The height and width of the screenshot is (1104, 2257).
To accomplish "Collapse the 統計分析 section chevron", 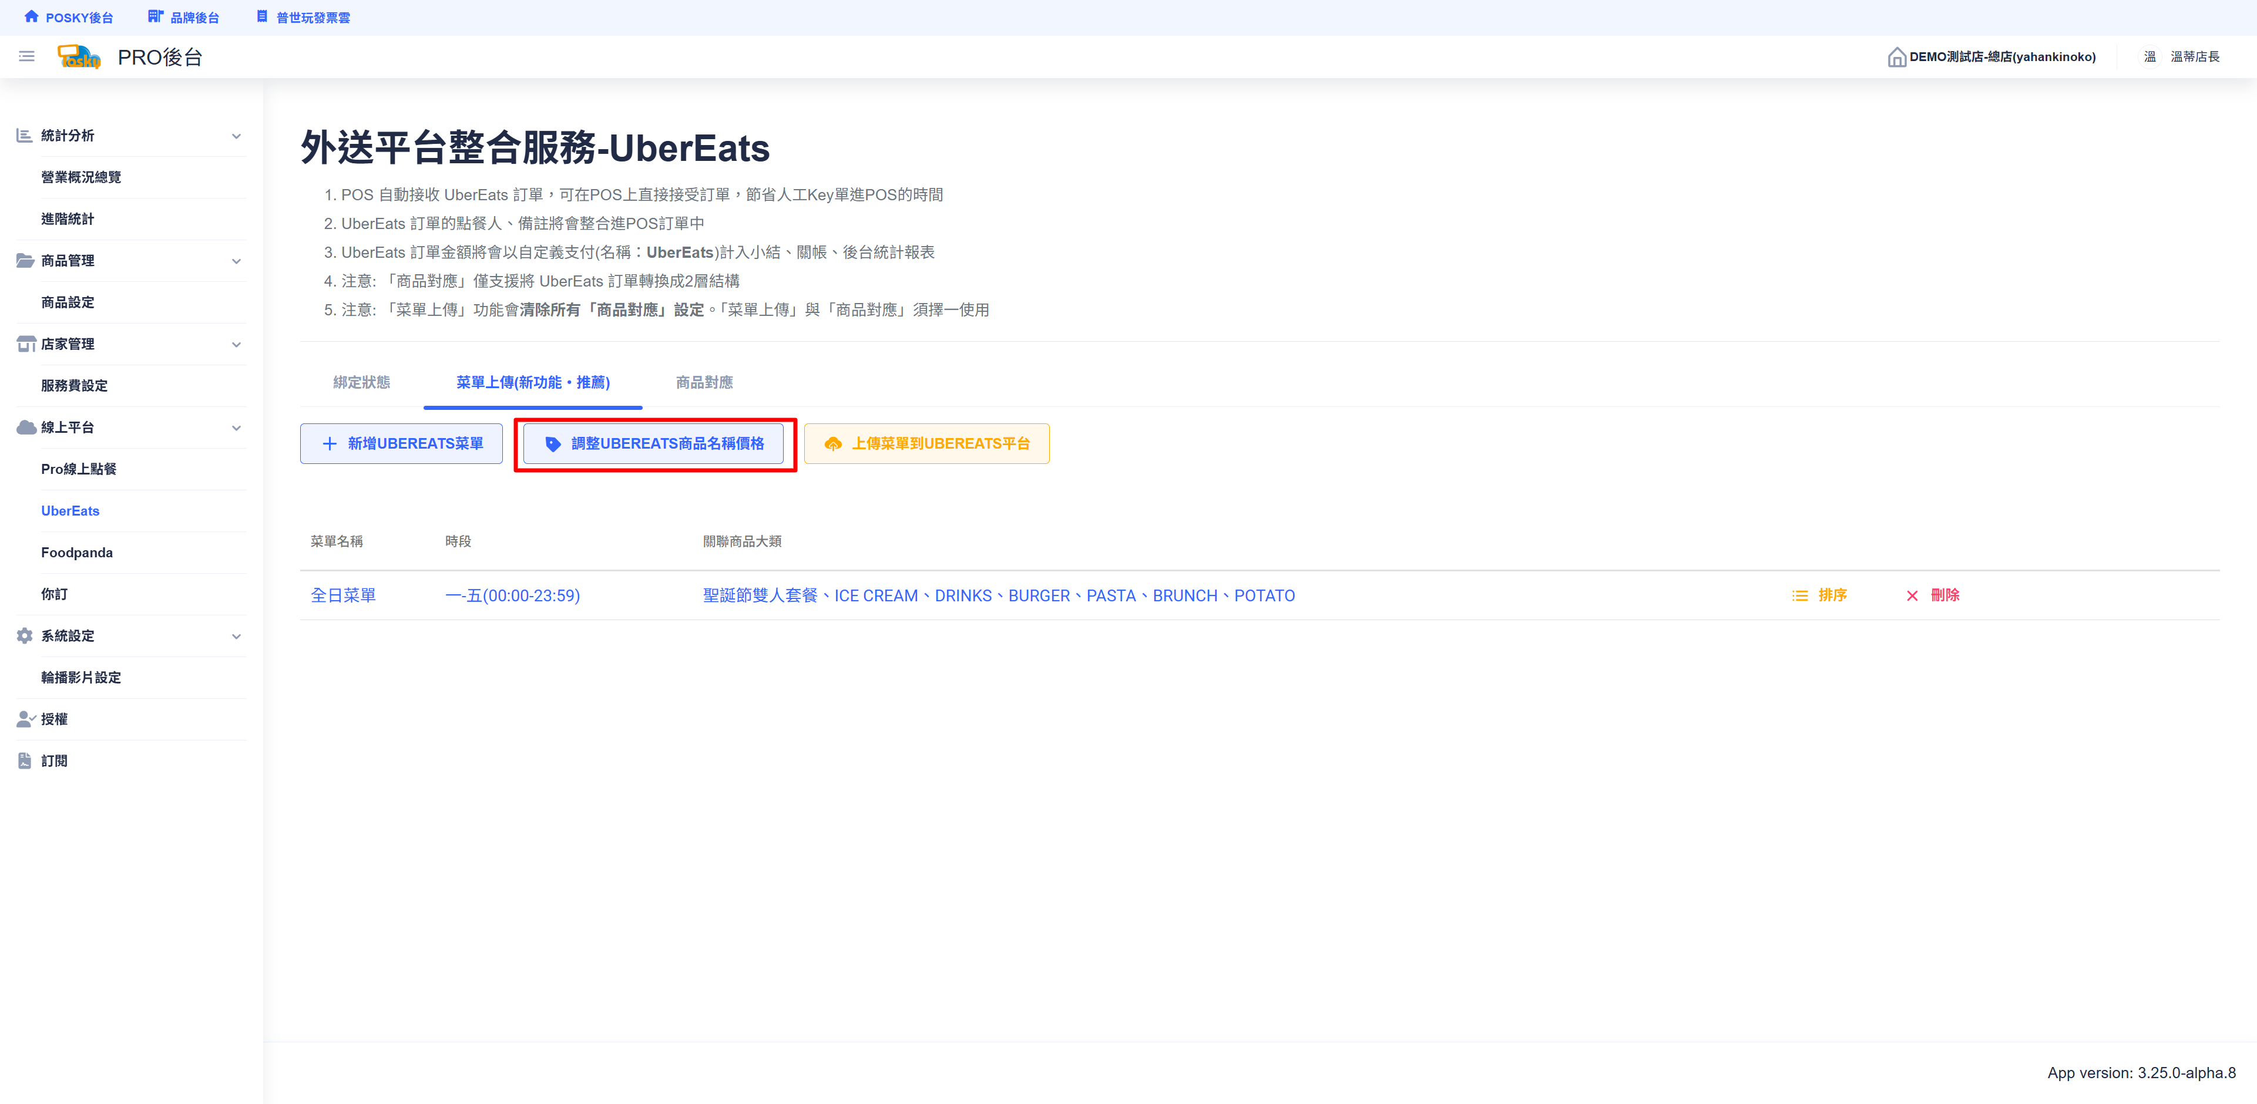I will tap(236, 136).
